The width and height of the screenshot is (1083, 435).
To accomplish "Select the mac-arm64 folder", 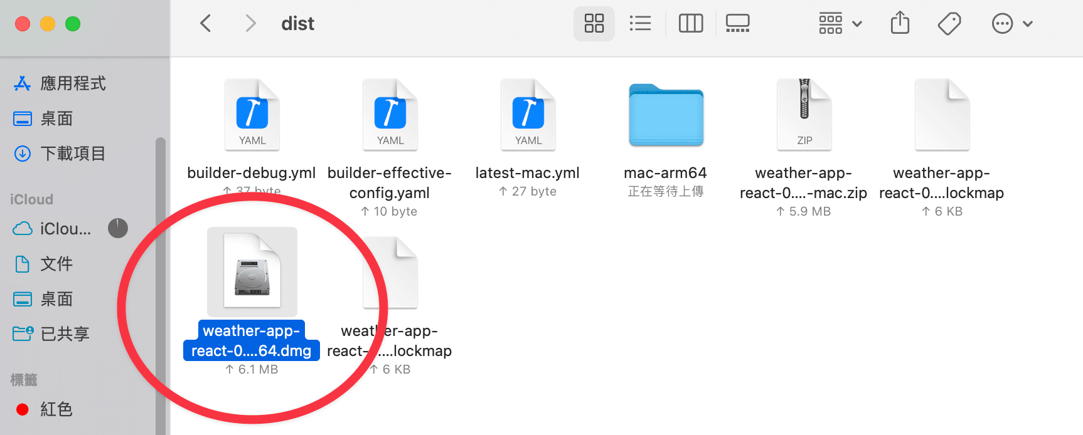I will (666, 116).
